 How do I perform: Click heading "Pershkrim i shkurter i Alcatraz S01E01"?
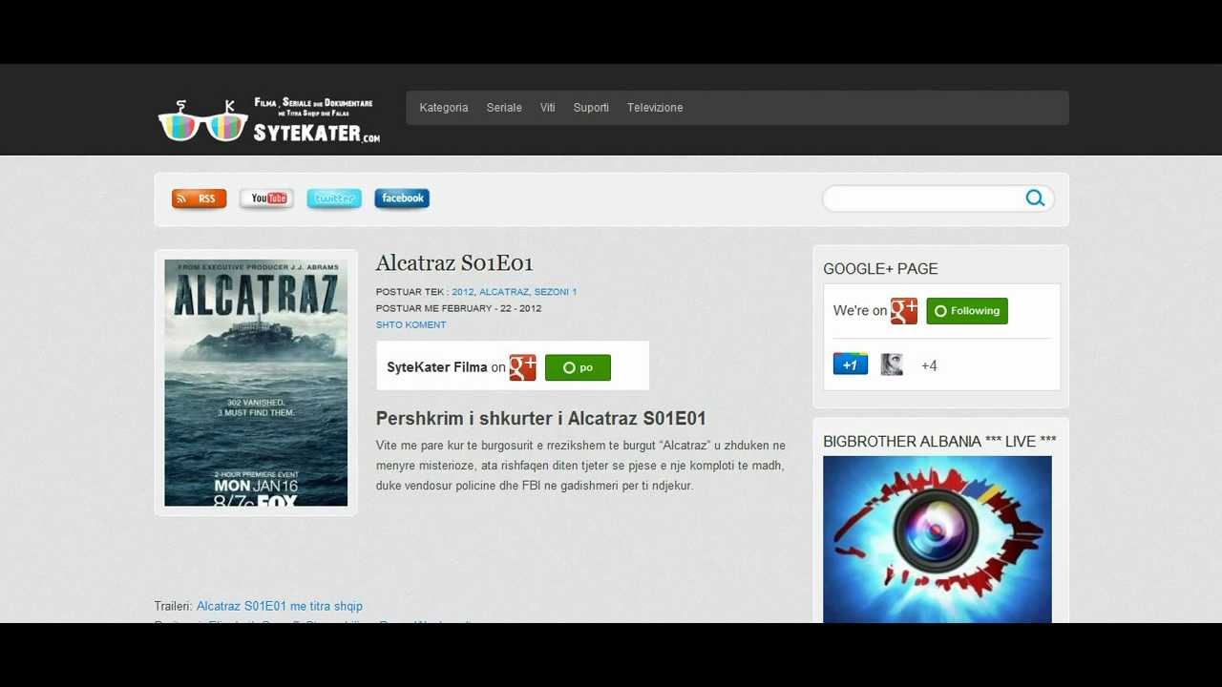click(x=541, y=419)
